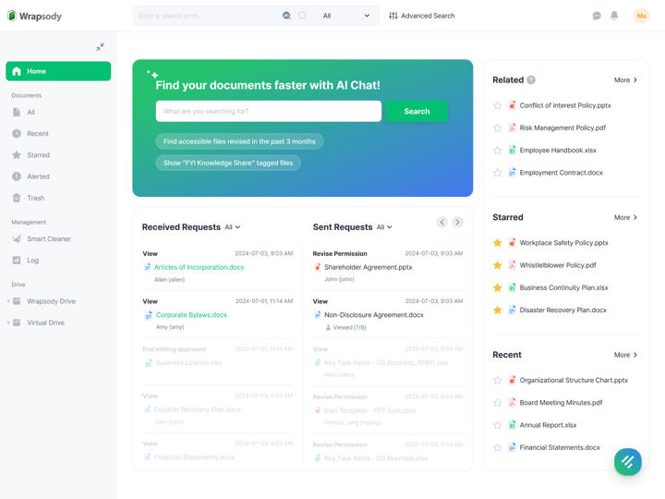Viewport: 665px width, 499px height.
Task: Unstar Business Continuity Plan.xlsx
Action: (498, 287)
